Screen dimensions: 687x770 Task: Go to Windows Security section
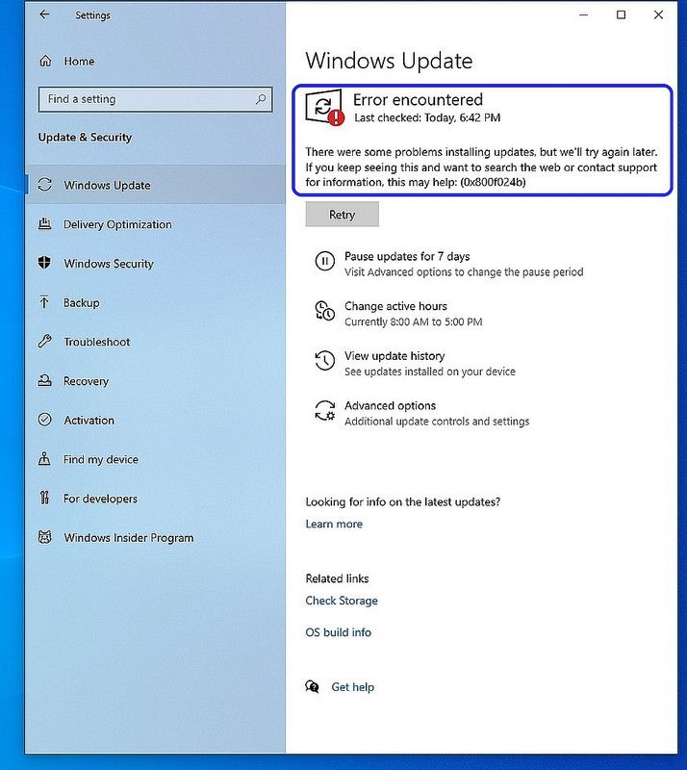[155, 263]
